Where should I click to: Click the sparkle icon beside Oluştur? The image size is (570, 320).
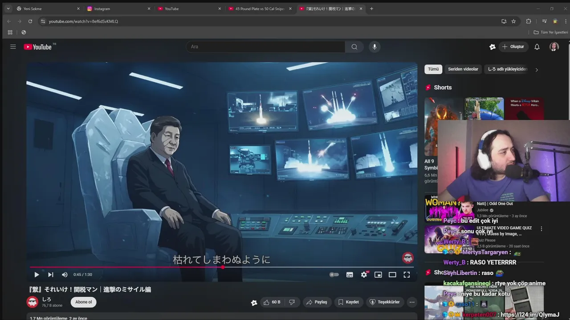492,47
